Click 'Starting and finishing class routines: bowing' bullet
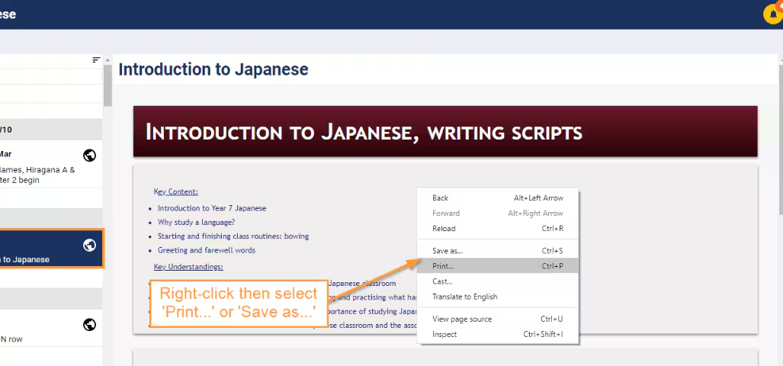 [x=233, y=236]
